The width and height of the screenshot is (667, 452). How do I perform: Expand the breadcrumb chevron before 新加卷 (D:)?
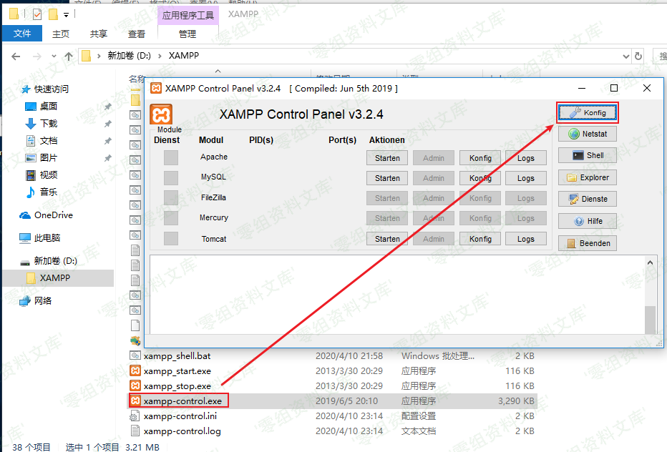click(x=99, y=56)
